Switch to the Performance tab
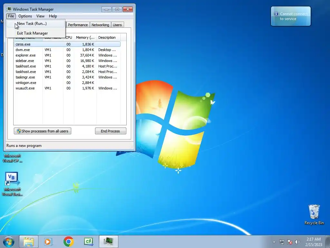 tap(78, 25)
